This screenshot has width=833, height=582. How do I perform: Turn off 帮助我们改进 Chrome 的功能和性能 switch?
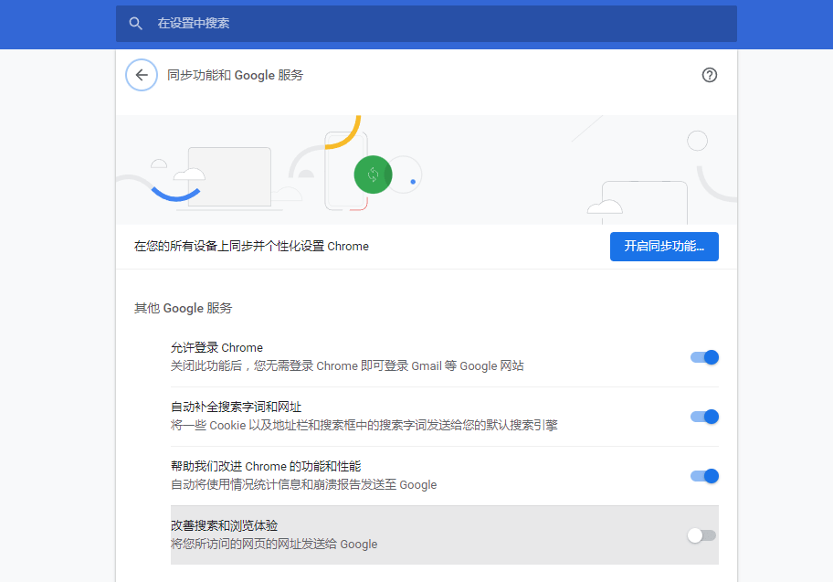click(x=704, y=476)
